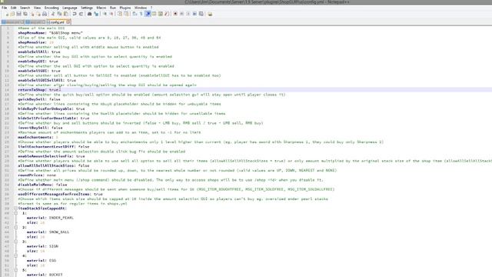Open the Settings menu

coord(87,8)
